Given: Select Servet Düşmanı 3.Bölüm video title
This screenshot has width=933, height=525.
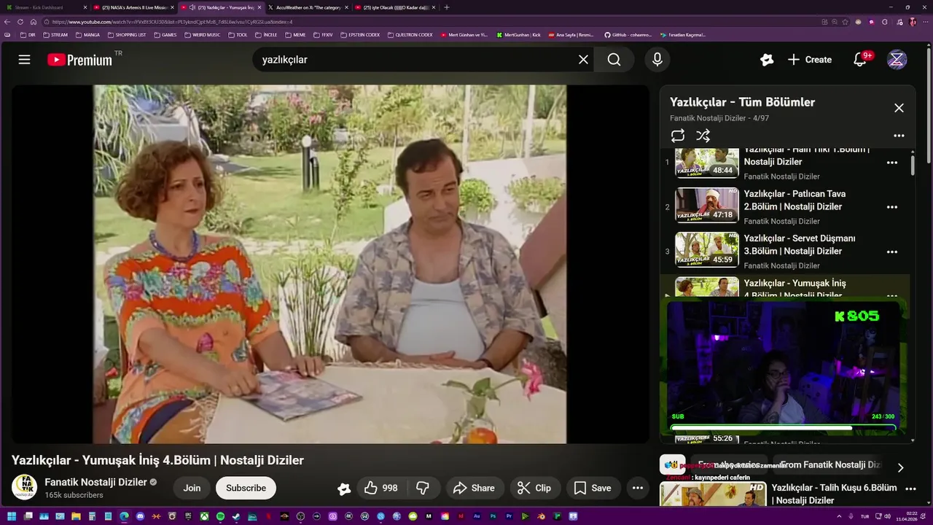Looking at the screenshot, I should click(x=800, y=245).
